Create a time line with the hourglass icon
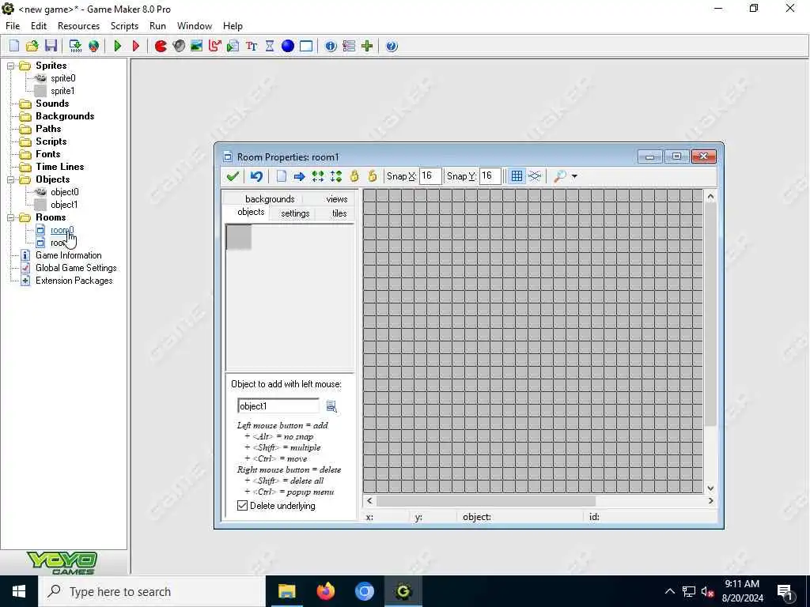 [270, 46]
